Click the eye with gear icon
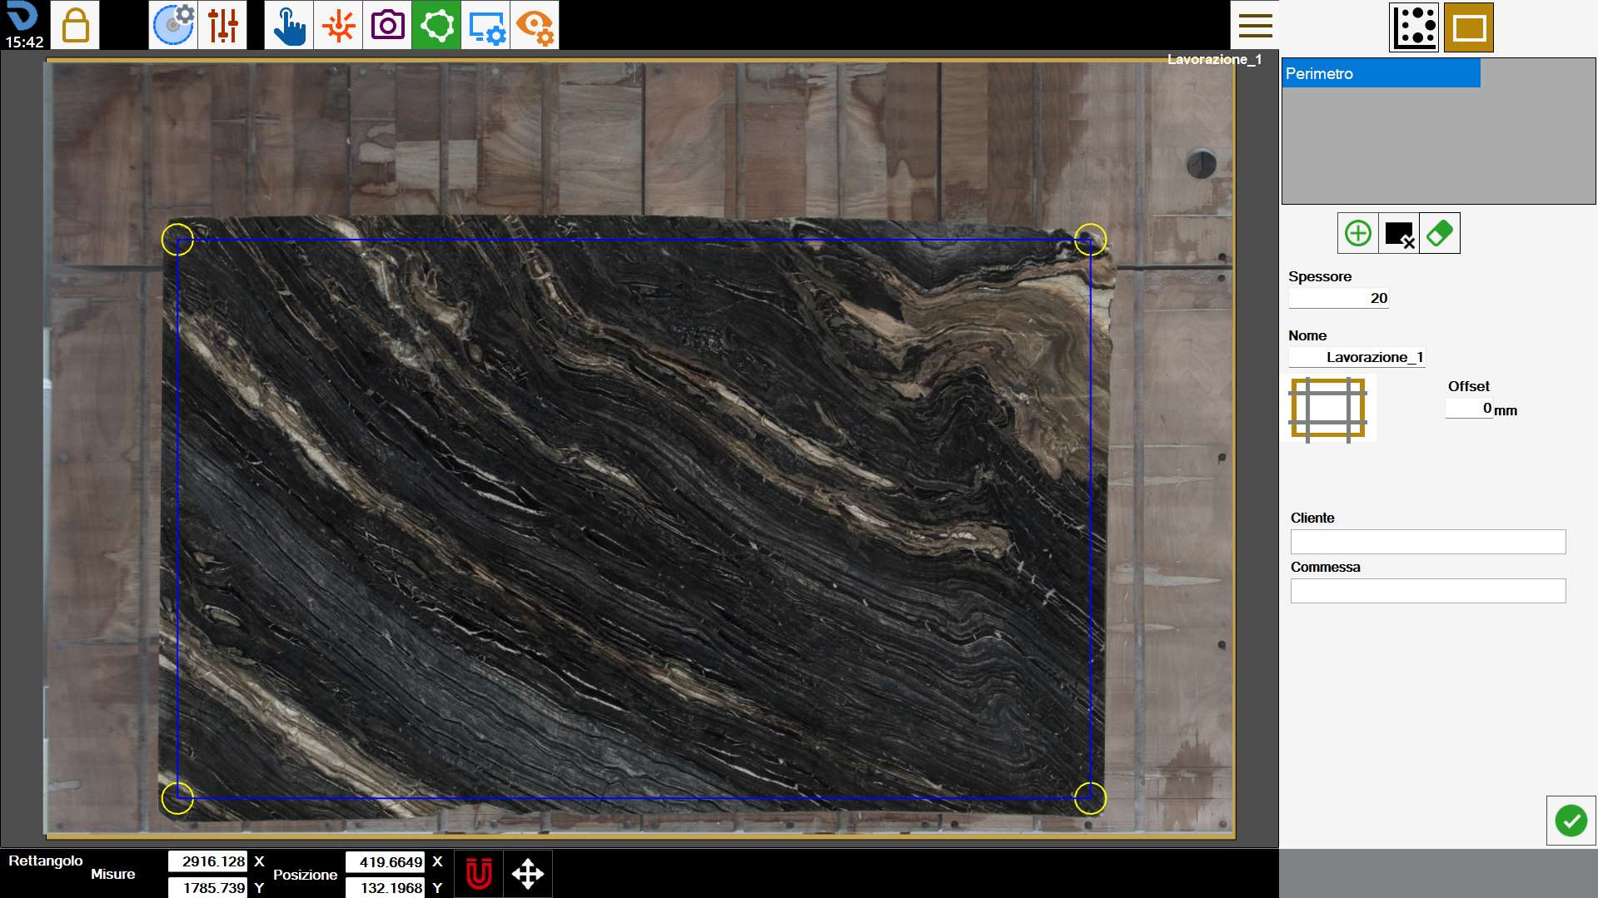This screenshot has width=1598, height=898. (535, 25)
